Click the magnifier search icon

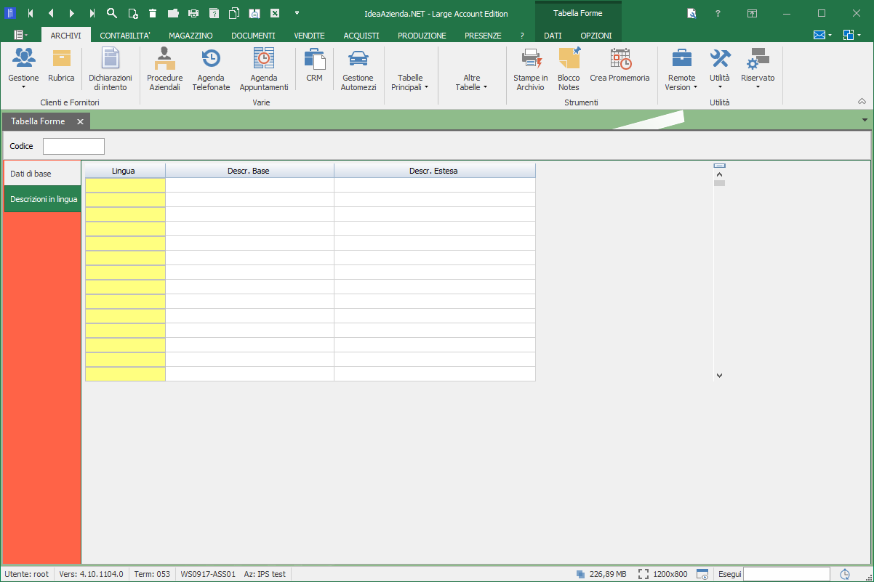pos(112,13)
